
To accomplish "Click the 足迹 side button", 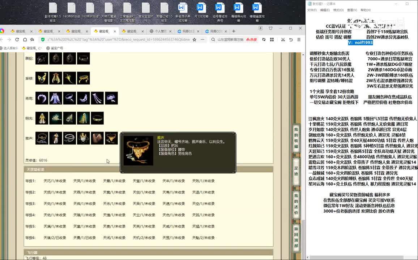I will point(296,172).
